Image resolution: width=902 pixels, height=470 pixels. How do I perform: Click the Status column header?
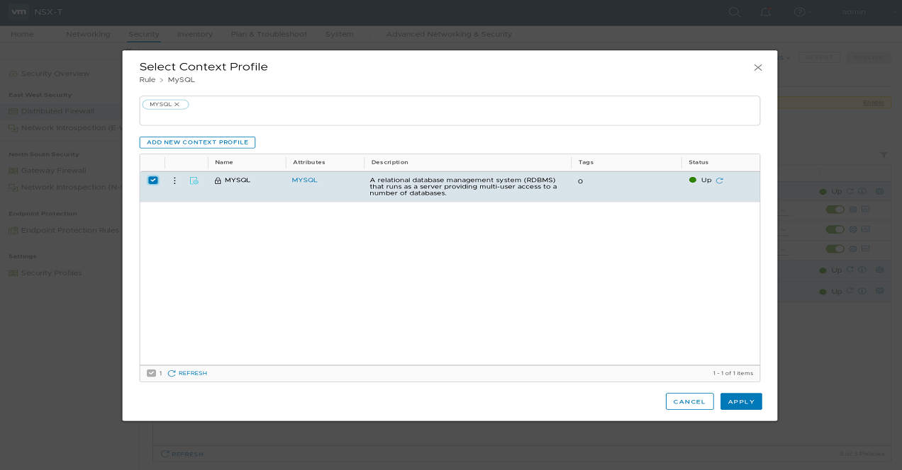pyautogui.click(x=698, y=162)
